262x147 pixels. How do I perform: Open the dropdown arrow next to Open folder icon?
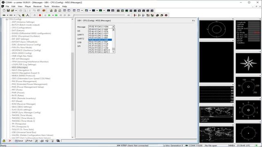coord(16,11)
